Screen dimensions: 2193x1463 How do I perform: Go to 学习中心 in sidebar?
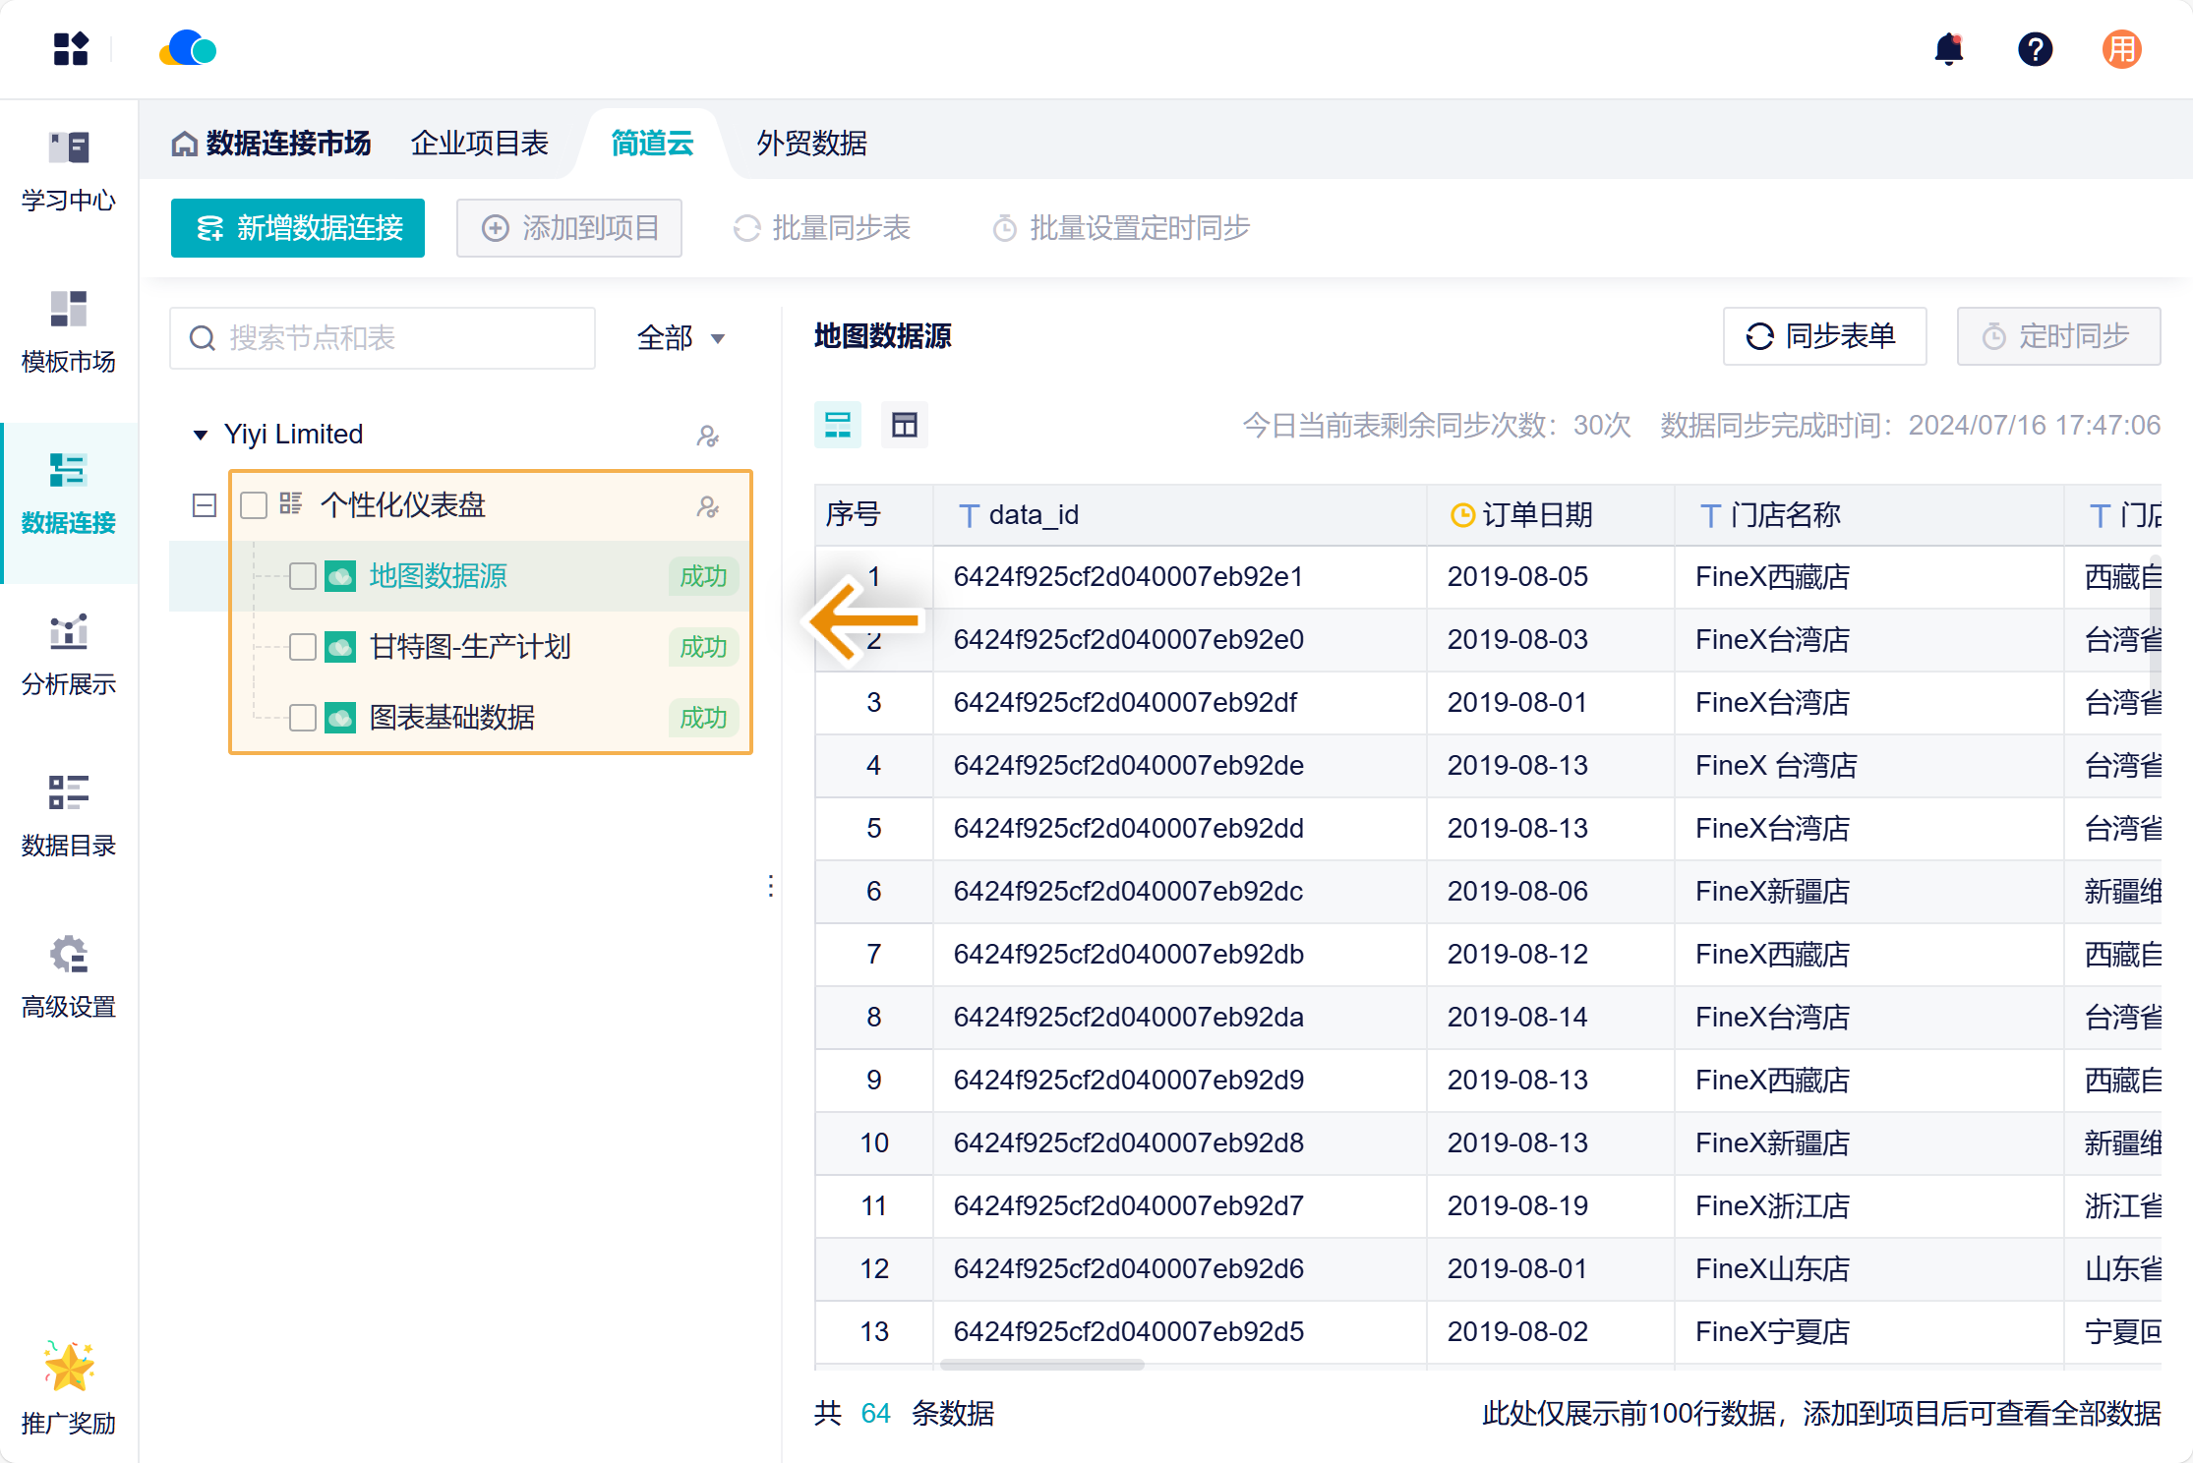69,172
